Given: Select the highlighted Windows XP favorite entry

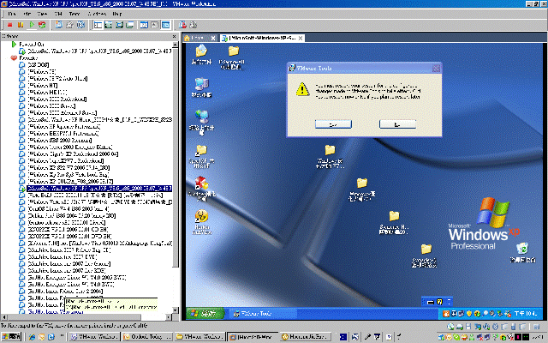Looking at the screenshot, I should 100,188.
